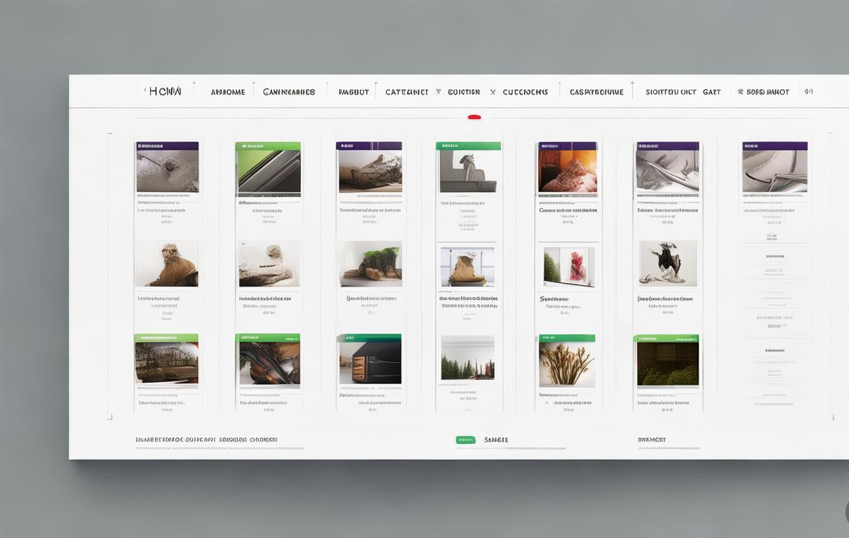View the dark green hedges thumbnail
The image size is (849, 538).
668,364
